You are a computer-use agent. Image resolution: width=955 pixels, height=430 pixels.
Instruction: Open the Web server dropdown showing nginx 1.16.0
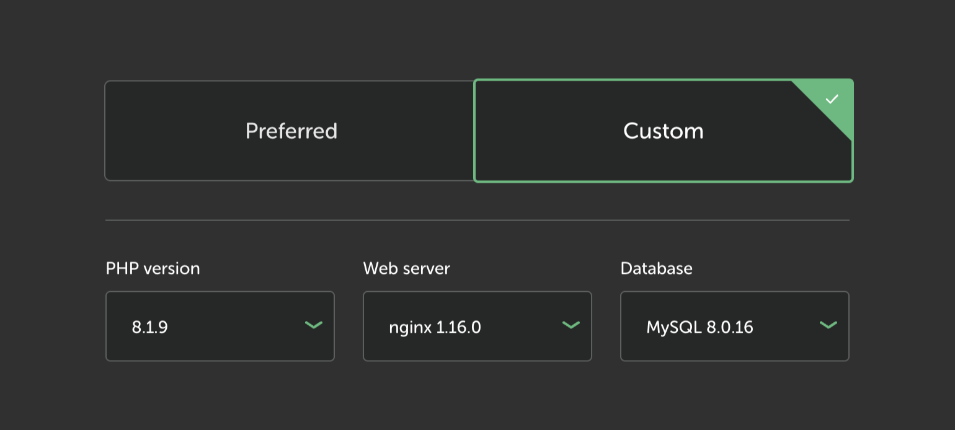click(x=477, y=326)
